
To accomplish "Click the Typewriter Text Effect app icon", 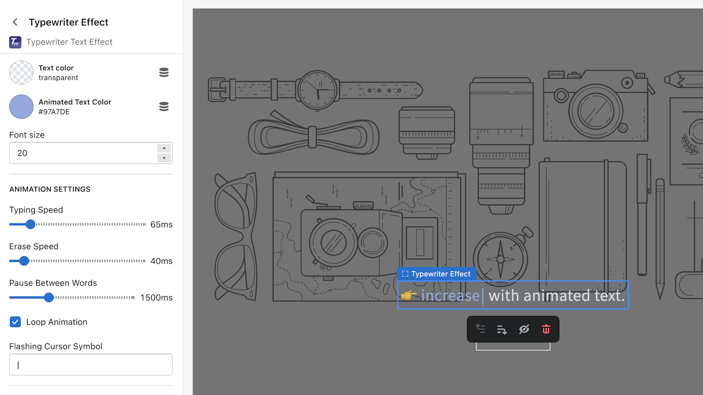I will 15,42.
